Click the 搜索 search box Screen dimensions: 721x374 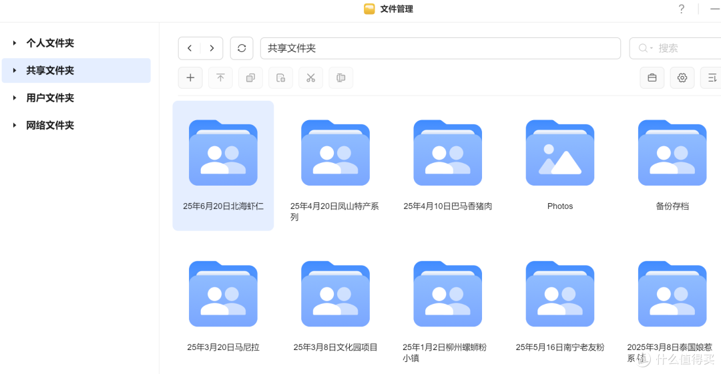tap(675, 48)
